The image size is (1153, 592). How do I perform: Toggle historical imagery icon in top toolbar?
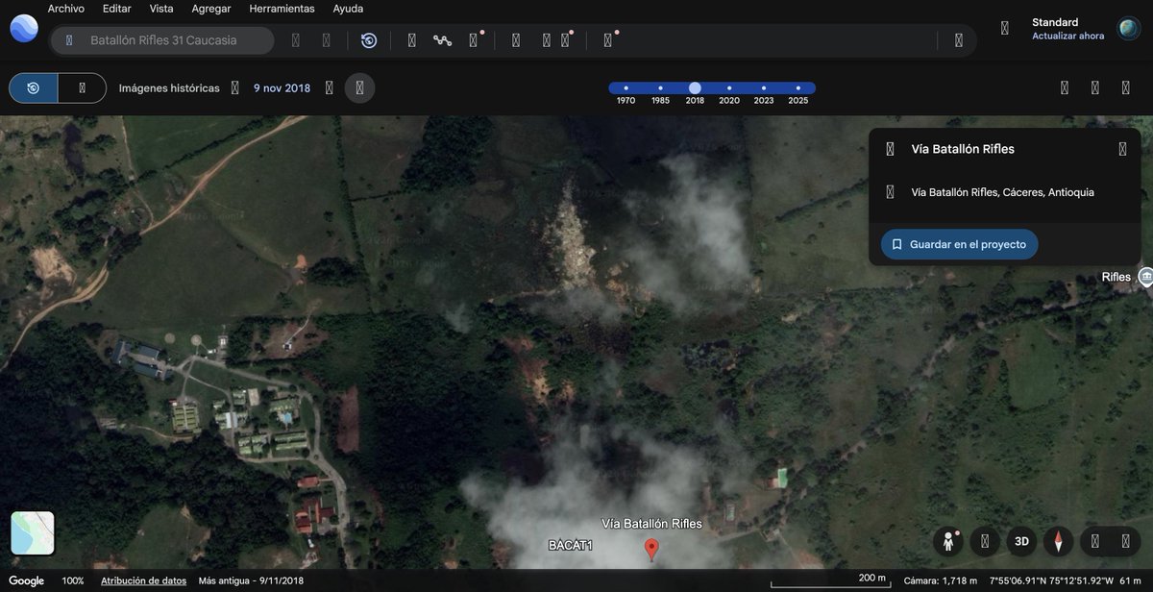pyautogui.click(x=369, y=40)
